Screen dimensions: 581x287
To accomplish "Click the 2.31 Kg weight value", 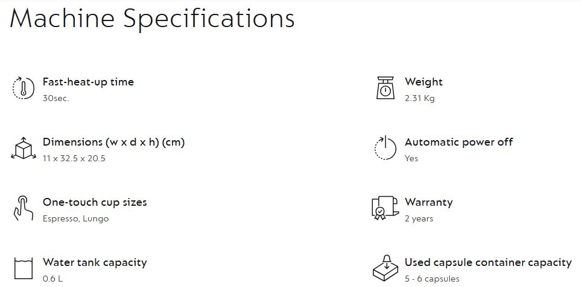I will pos(419,98).
